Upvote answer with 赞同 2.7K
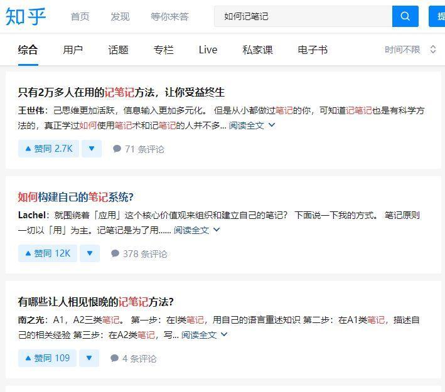Image resolution: width=445 pixels, height=392 pixels. (48, 149)
